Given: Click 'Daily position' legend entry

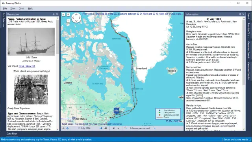Looking at the screenshot, I should [169, 112].
